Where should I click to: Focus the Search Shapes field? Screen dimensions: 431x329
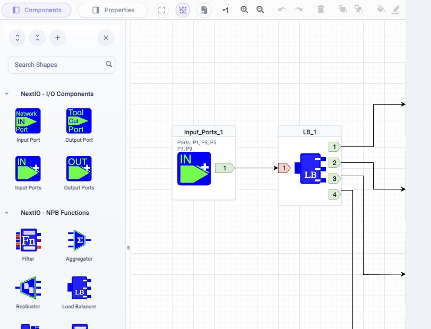tap(62, 65)
